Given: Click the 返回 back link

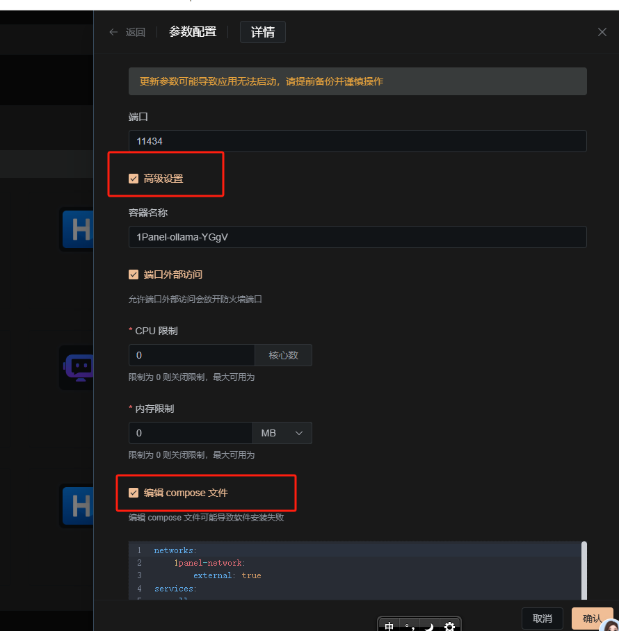Looking at the screenshot, I should [136, 32].
